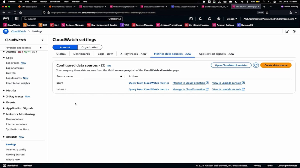Click the AWS logo home icon
Screen dimensions: 300x168
6,19
